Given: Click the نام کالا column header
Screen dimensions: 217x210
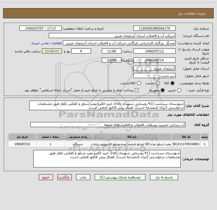Looking at the screenshot, I should tap(132, 137).
